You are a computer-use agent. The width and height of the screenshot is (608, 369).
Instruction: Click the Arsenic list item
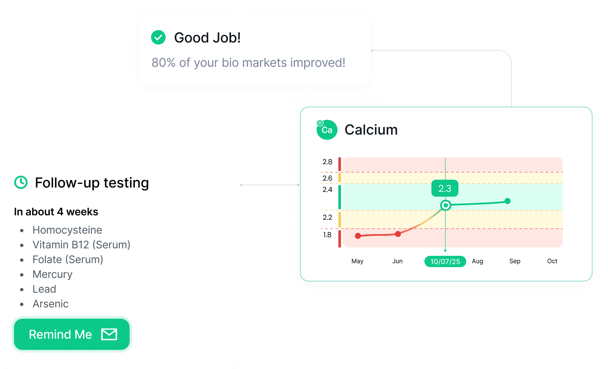[x=51, y=304]
